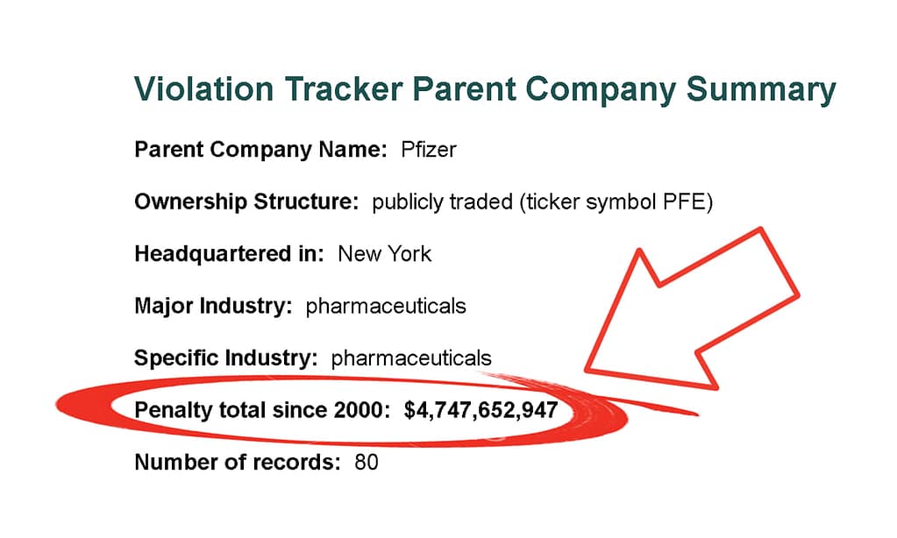Select the "Number of records:" label

pos(237,462)
